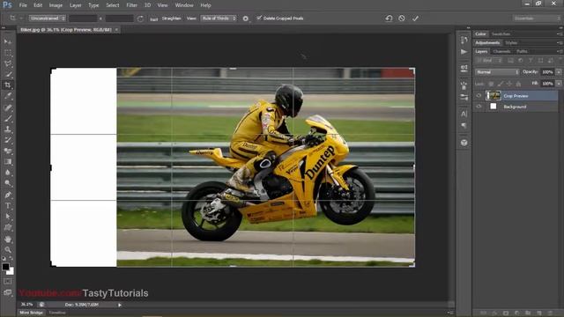
Task: Open the Character panel icon
Action: click(464, 114)
